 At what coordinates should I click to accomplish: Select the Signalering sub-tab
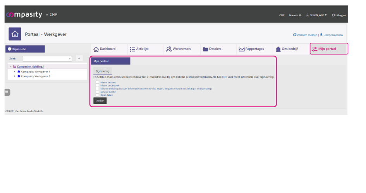pyautogui.click(x=103, y=71)
